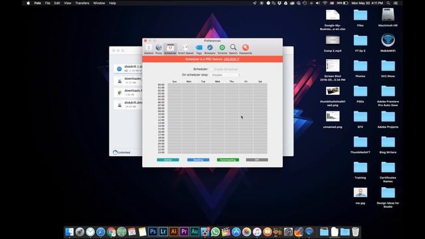Select the Files desktop folder
The image size is (425, 239).
tap(360, 15)
